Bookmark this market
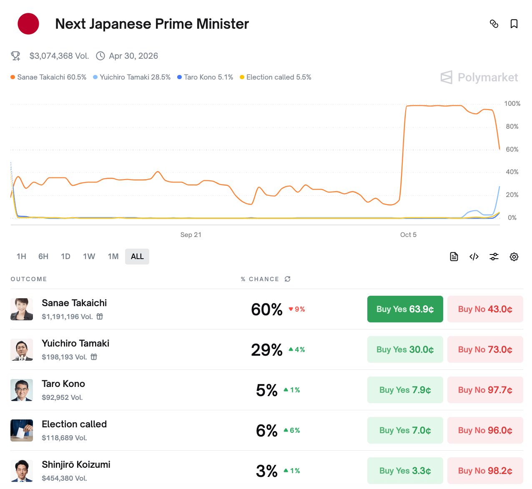 click(514, 24)
